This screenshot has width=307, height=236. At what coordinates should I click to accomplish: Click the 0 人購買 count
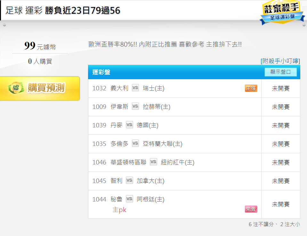pyautogui.click(x=40, y=61)
